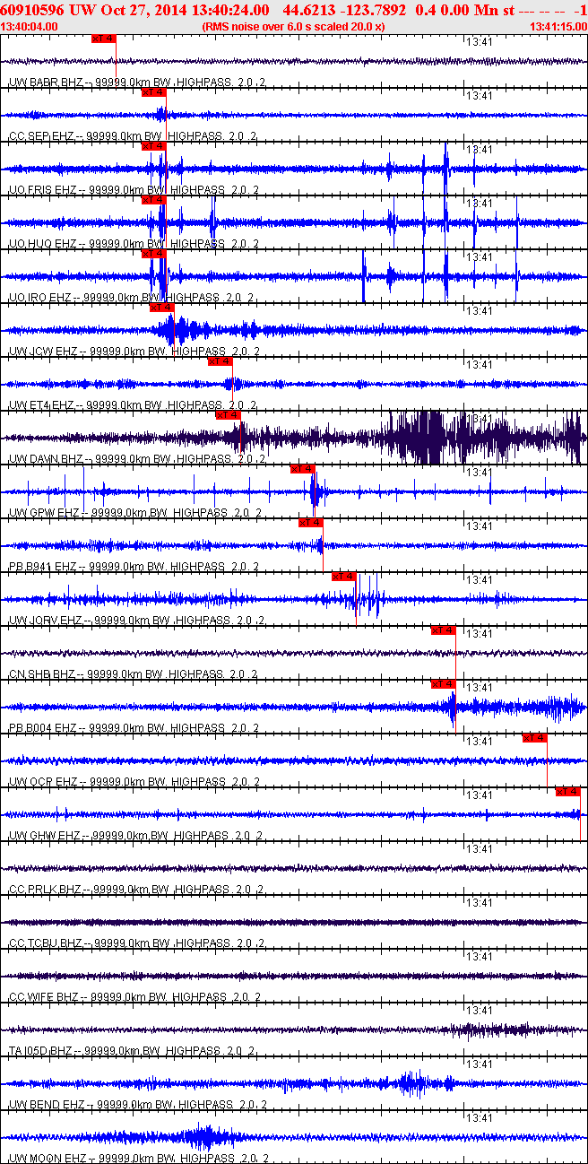Click the 13:41 tick label on the BABR trace

480,41
